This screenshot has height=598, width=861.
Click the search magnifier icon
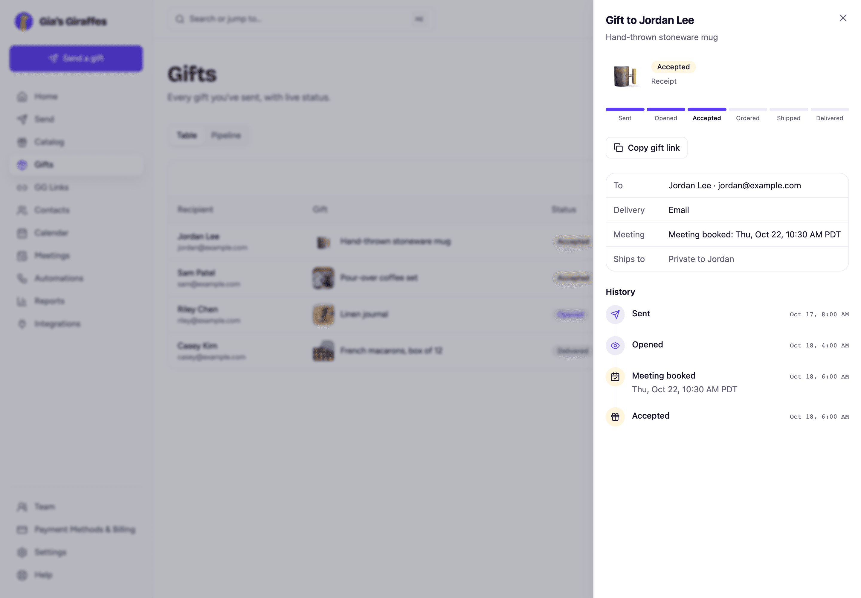click(180, 19)
